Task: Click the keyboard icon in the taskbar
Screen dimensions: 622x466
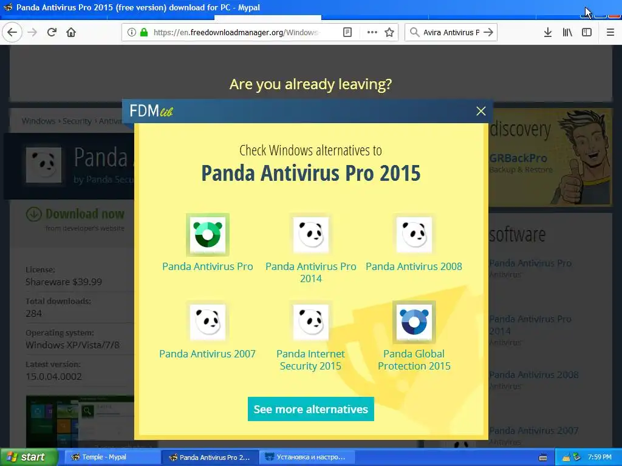Action: (543, 458)
